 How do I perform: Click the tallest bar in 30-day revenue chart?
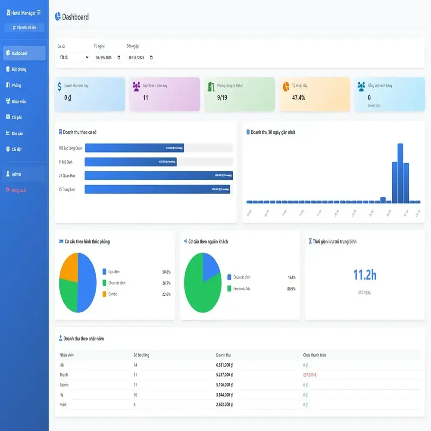400,173
